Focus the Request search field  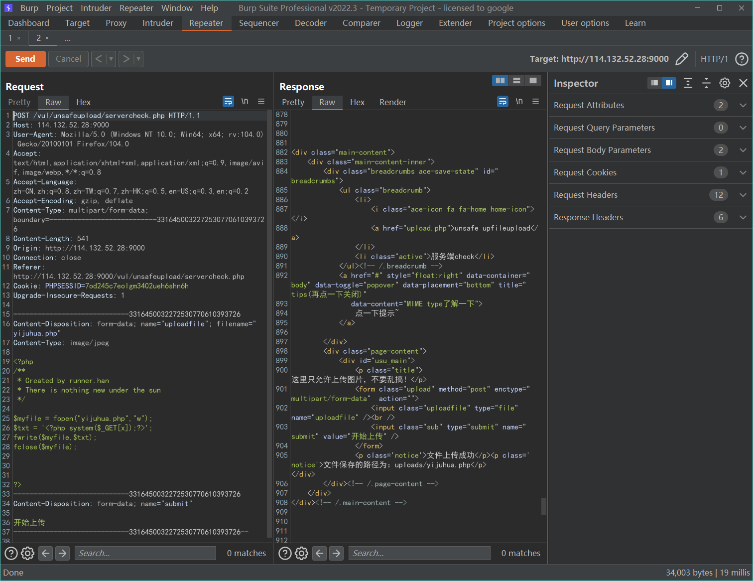tap(145, 553)
